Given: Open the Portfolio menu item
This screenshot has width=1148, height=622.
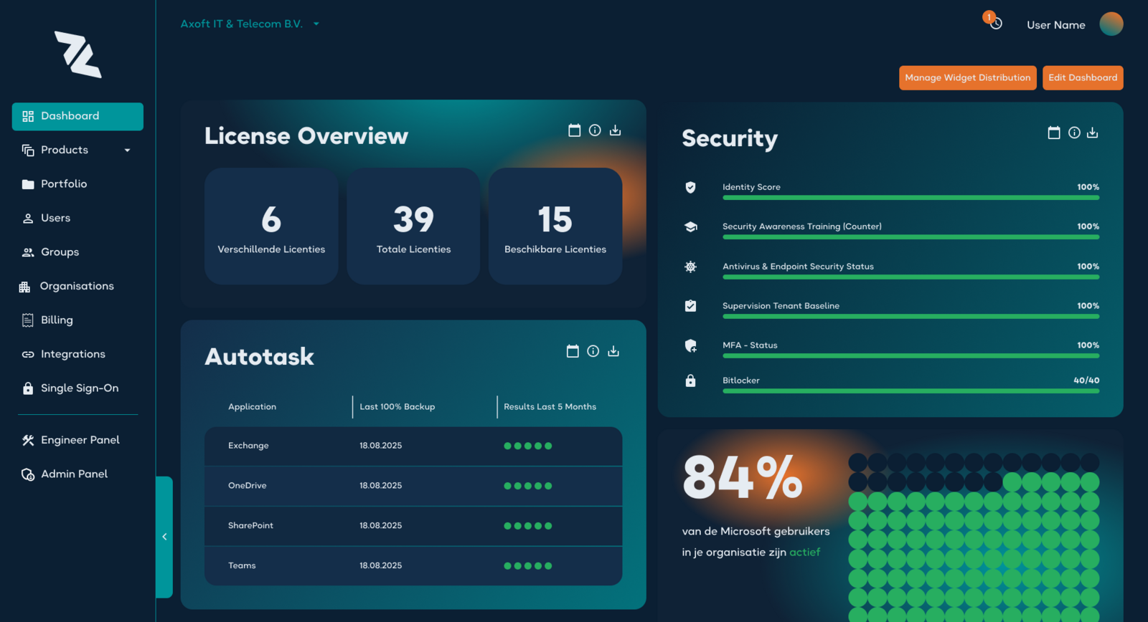Looking at the screenshot, I should point(77,184).
